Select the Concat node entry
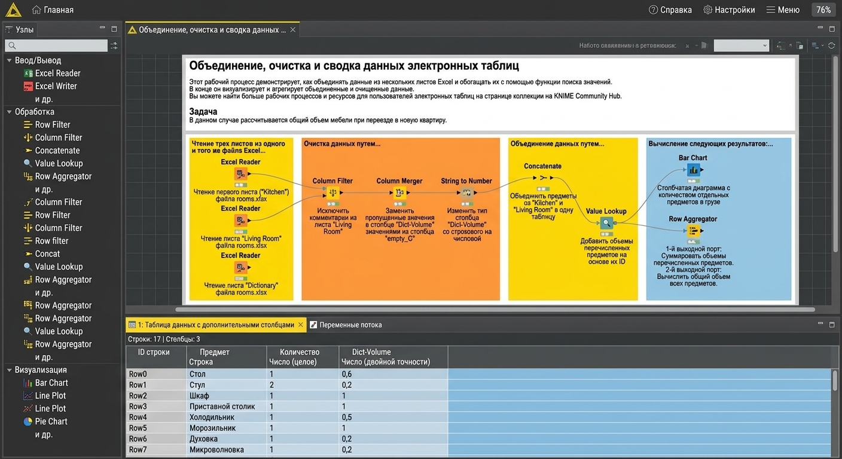 click(41, 254)
